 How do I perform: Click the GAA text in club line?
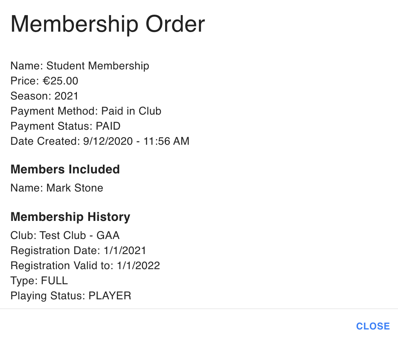point(108,236)
